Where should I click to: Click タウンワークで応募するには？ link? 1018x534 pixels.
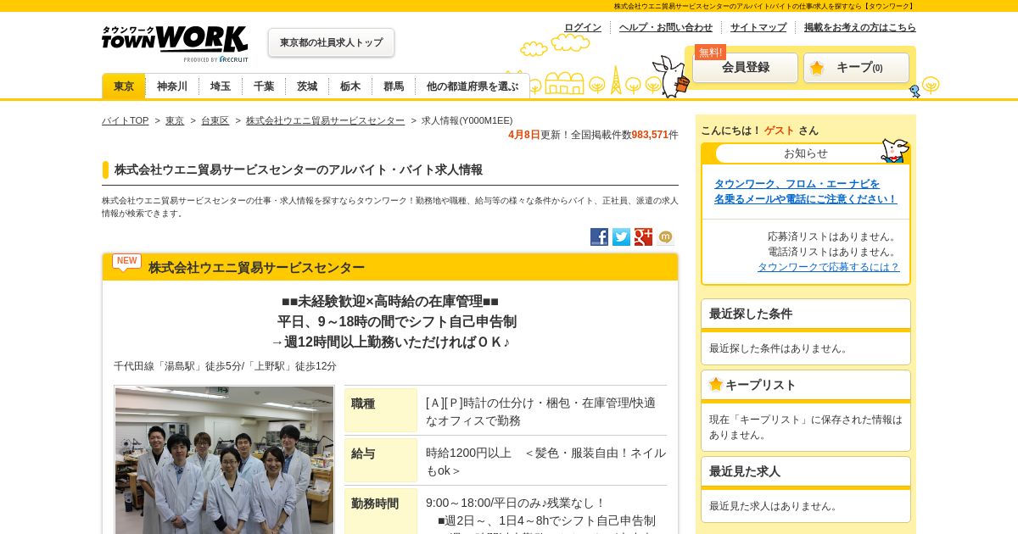tap(829, 266)
